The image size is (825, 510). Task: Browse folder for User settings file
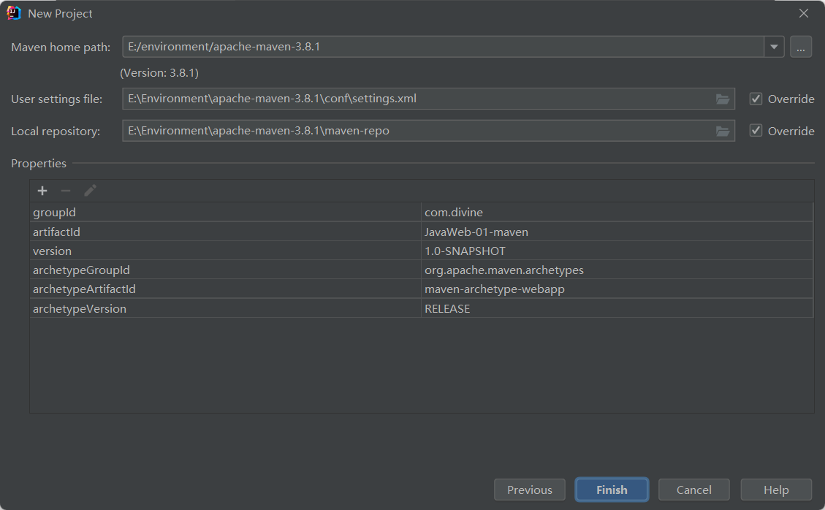coord(723,99)
